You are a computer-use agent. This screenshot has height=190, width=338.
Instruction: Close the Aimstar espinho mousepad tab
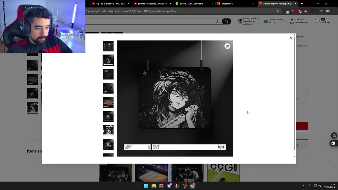click(295, 4)
